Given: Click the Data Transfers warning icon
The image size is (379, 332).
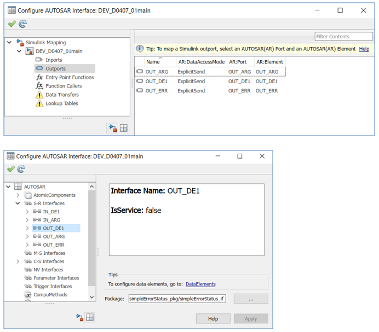Looking at the screenshot, I should [x=39, y=95].
